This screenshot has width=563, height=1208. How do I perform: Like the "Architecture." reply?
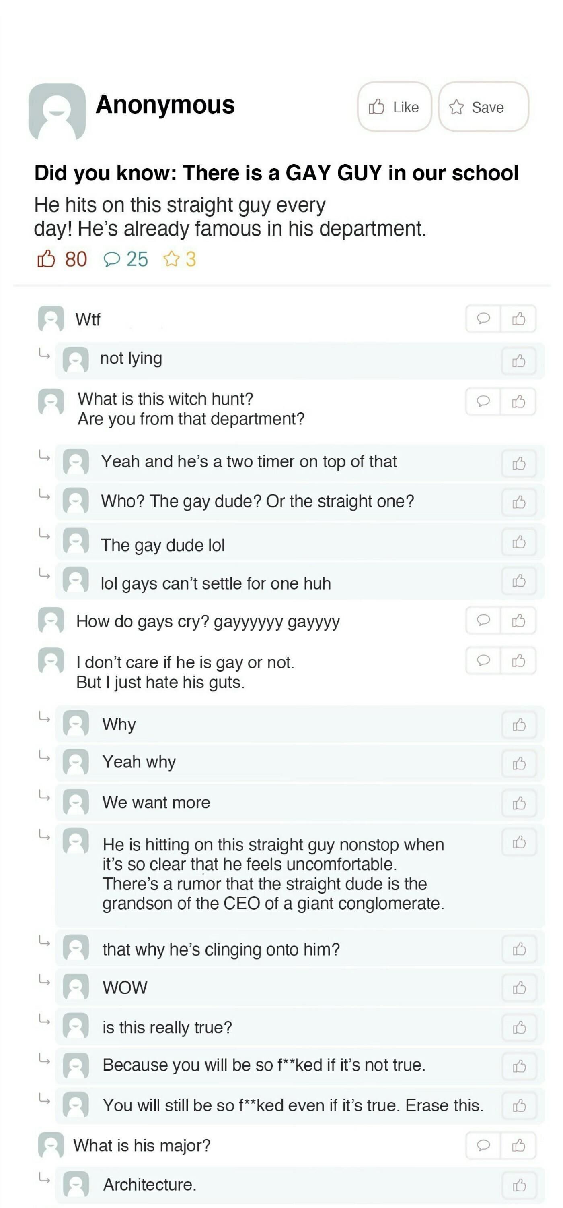pos(518,1185)
